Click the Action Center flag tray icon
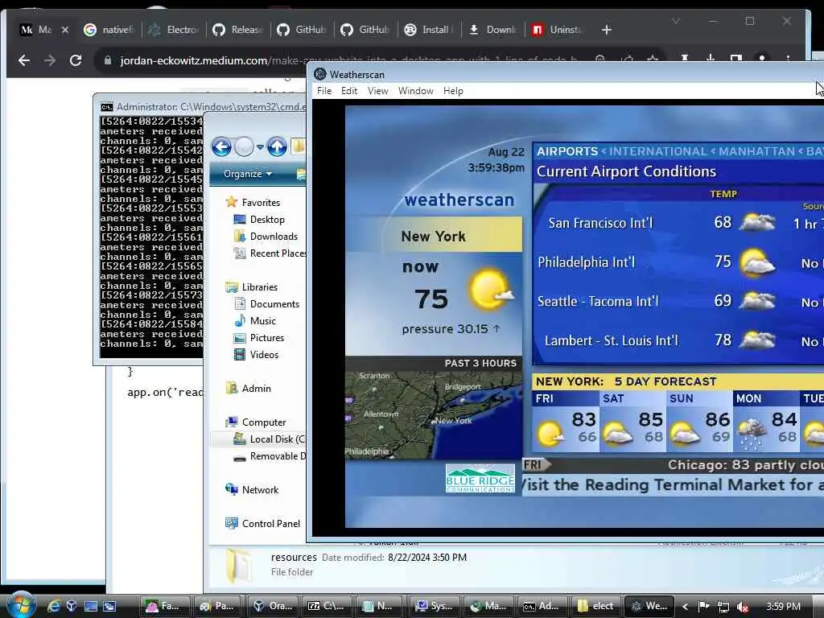Viewport: 824px width, 618px height. 704,607
